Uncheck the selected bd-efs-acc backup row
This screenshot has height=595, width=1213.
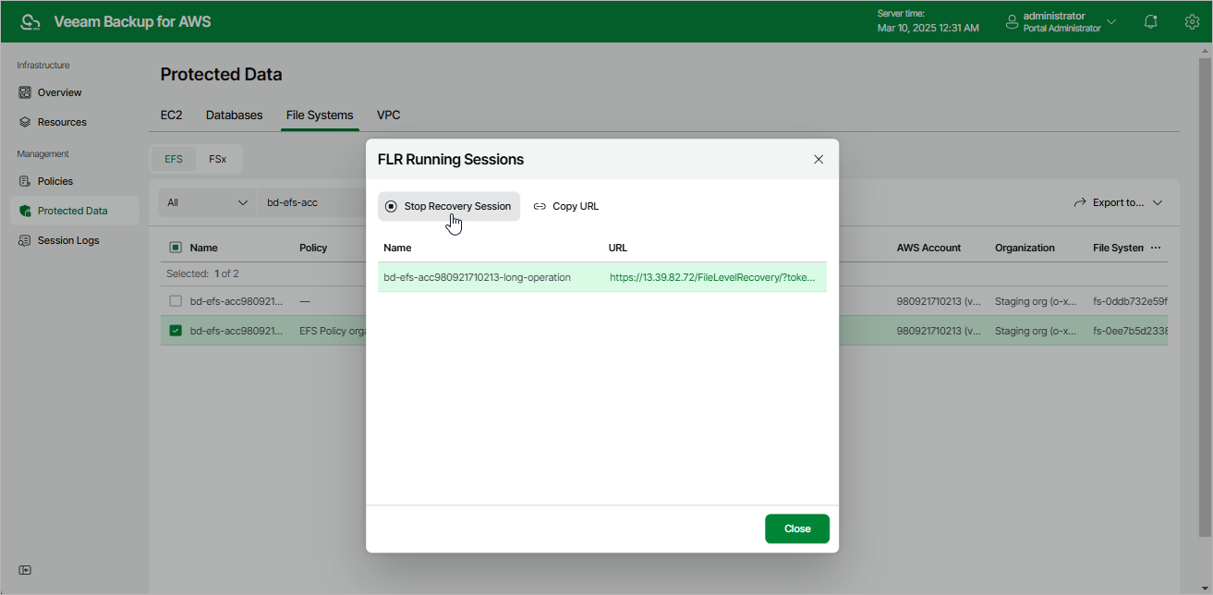point(176,330)
